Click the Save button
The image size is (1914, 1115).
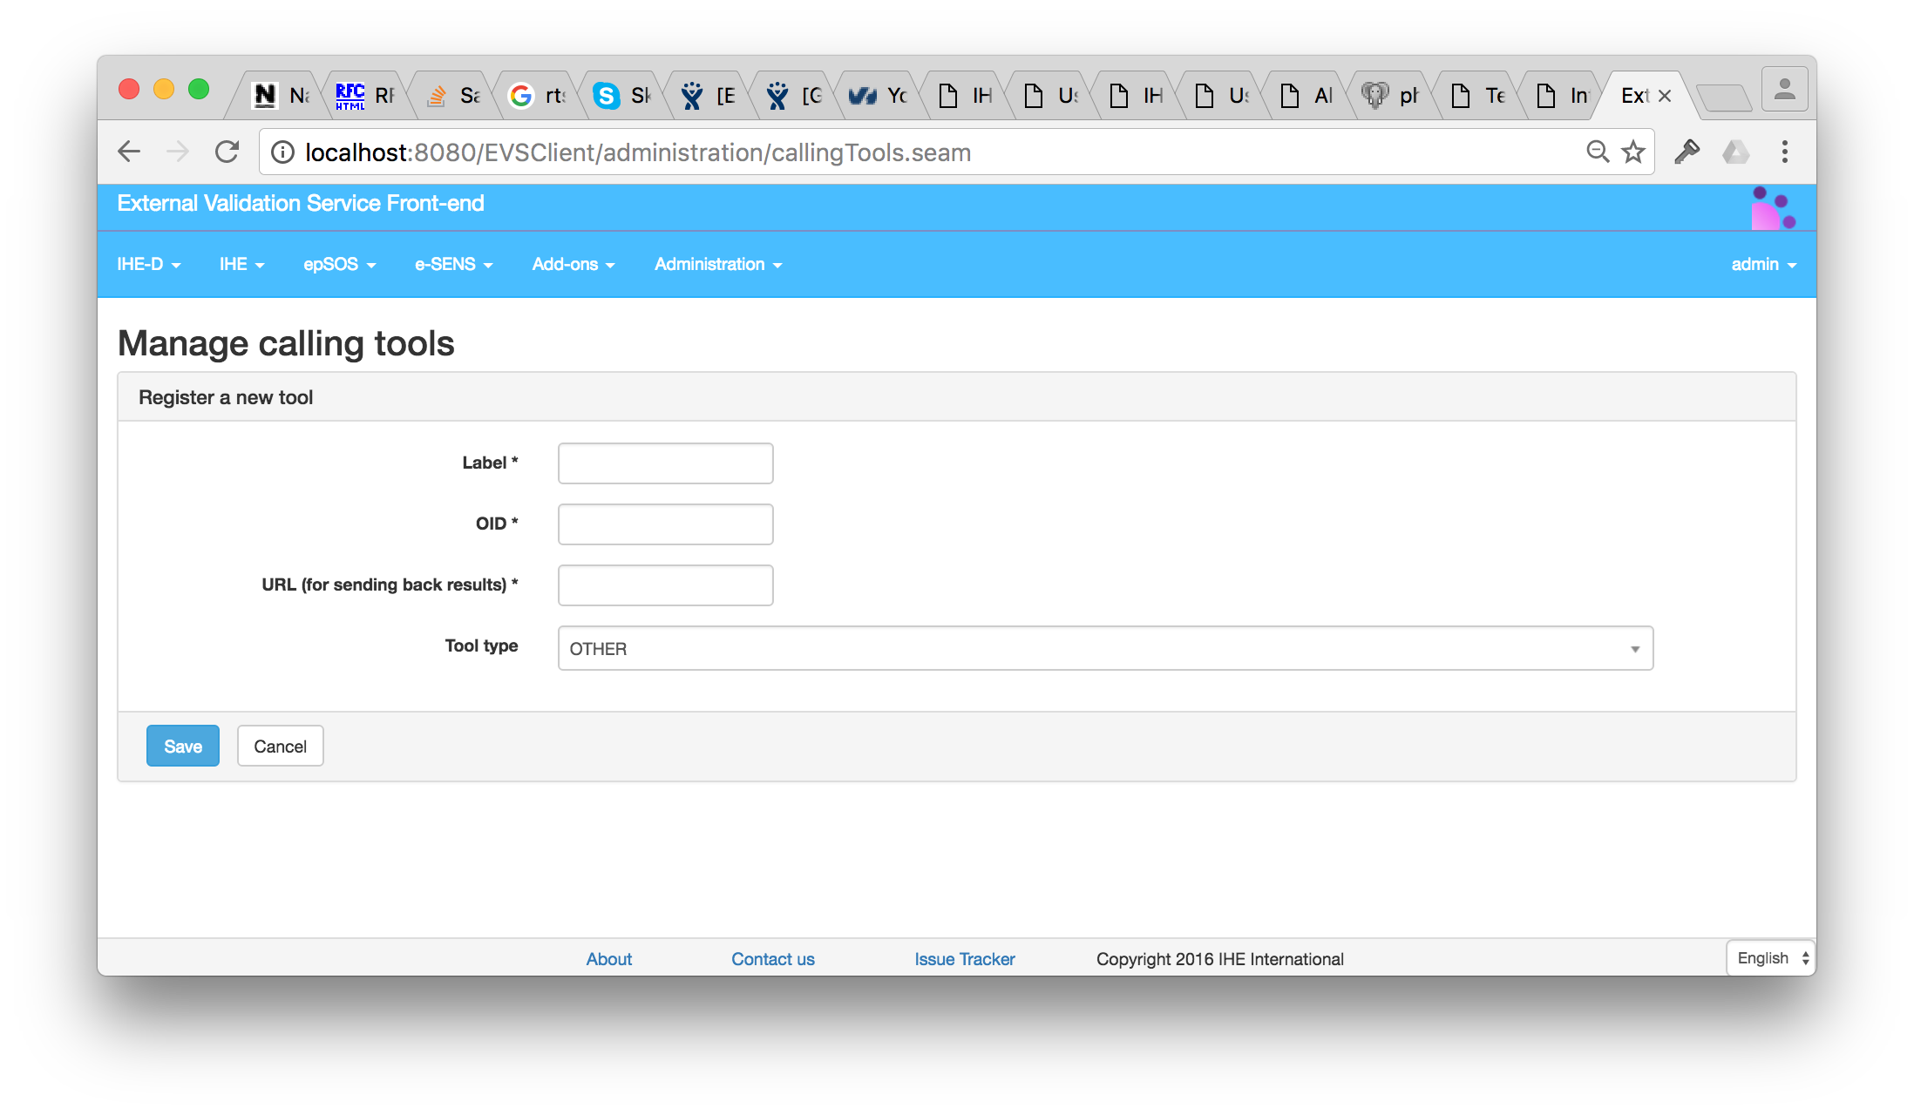point(182,746)
